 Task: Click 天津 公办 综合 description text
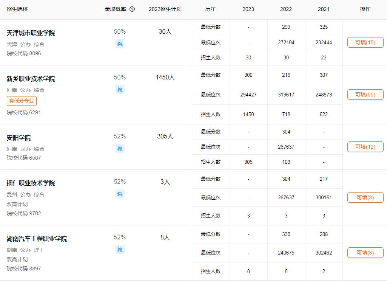click(x=25, y=44)
